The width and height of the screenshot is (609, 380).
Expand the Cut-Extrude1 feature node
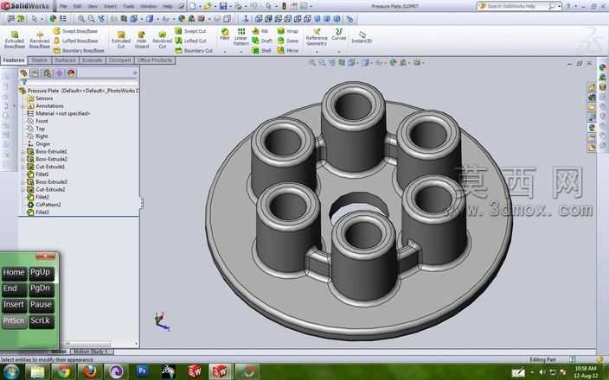click(x=23, y=167)
